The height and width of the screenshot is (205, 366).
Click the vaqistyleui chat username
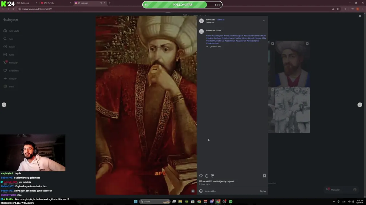pyautogui.click(x=7, y=173)
